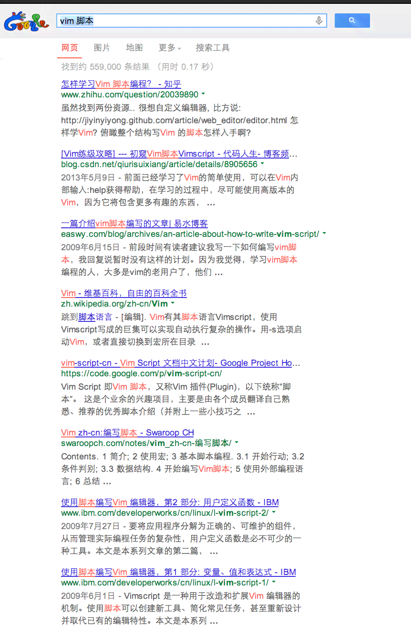Click the date 2009年6月1日 in IBM snippet
The image size is (411, 638).
pyautogui.click(x=88, y=596)
